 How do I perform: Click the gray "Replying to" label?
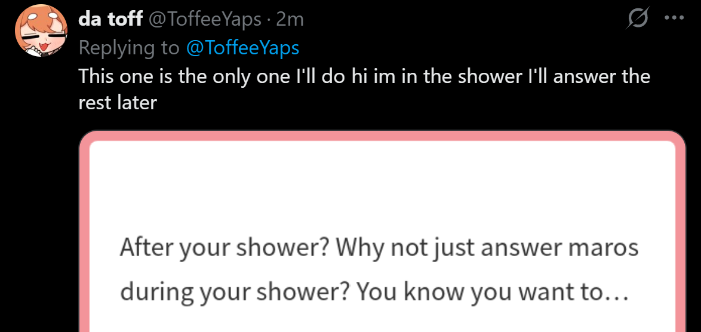129,48
